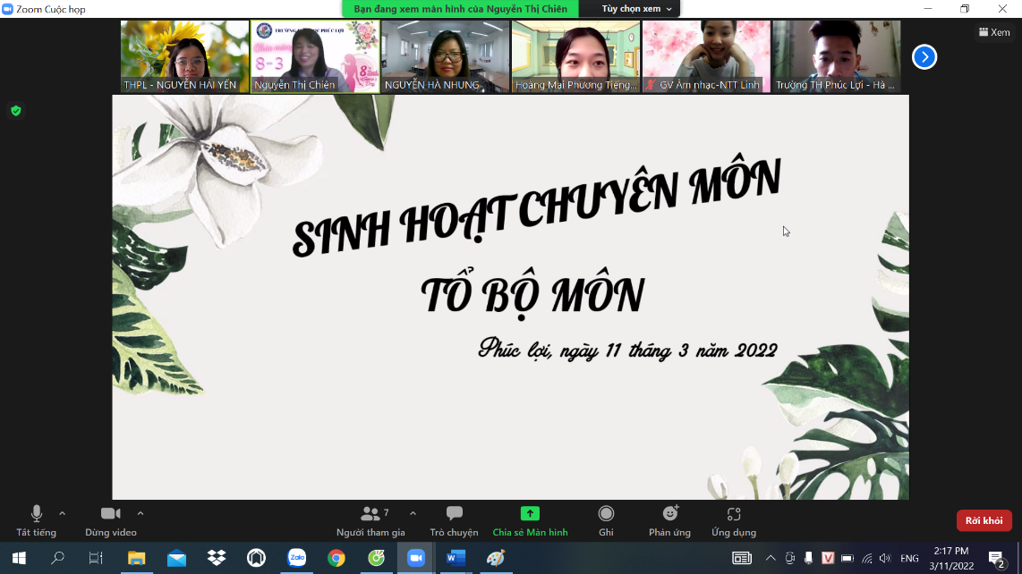Expand the participants options arrow
The height and width of the screenshot is (574, 1022).
tap(413, 513)
